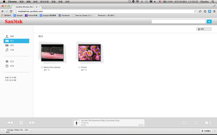Open a new tab in Chrome
The image size is (217, 135).
(44, 7)
